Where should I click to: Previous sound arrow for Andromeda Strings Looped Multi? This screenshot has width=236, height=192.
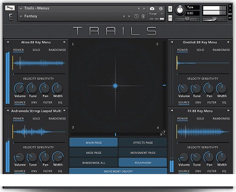(8, 111)
